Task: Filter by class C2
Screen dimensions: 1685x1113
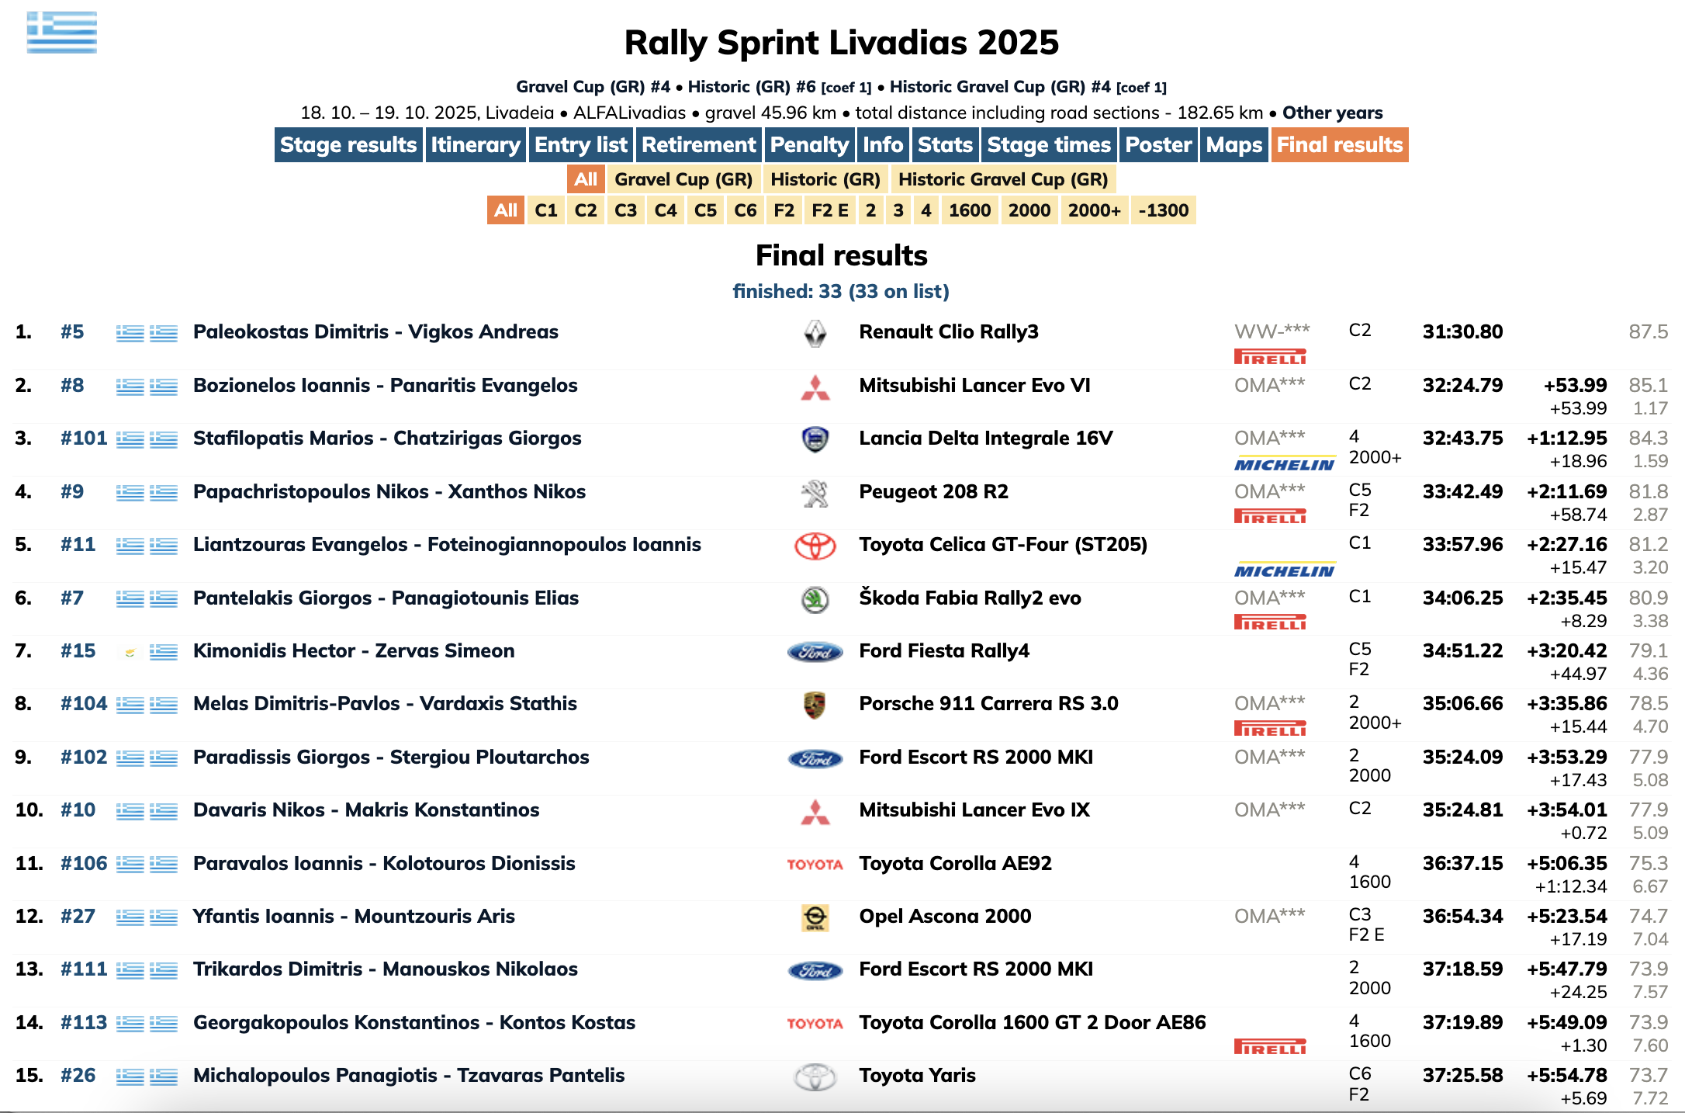Action: (586, 210)
